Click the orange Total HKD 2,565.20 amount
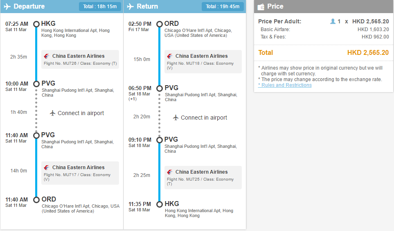394x231 pixels. point(368,52)
